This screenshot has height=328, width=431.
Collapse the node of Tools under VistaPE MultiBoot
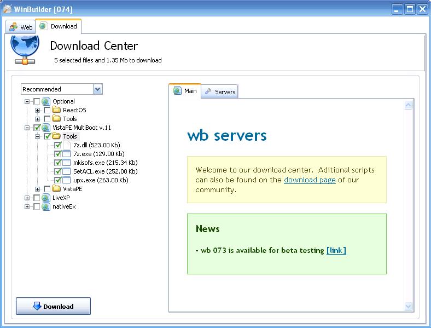(x=37, y=136)
